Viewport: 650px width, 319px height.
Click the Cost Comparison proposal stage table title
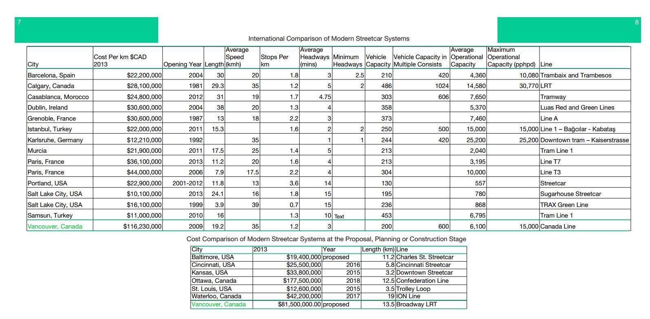click(326, 239)
